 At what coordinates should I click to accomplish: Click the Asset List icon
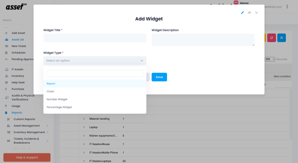pyautogui.click(x=7, y=39)
